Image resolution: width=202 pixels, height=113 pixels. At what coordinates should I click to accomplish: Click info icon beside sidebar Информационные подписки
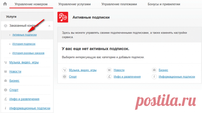(6, 108)
